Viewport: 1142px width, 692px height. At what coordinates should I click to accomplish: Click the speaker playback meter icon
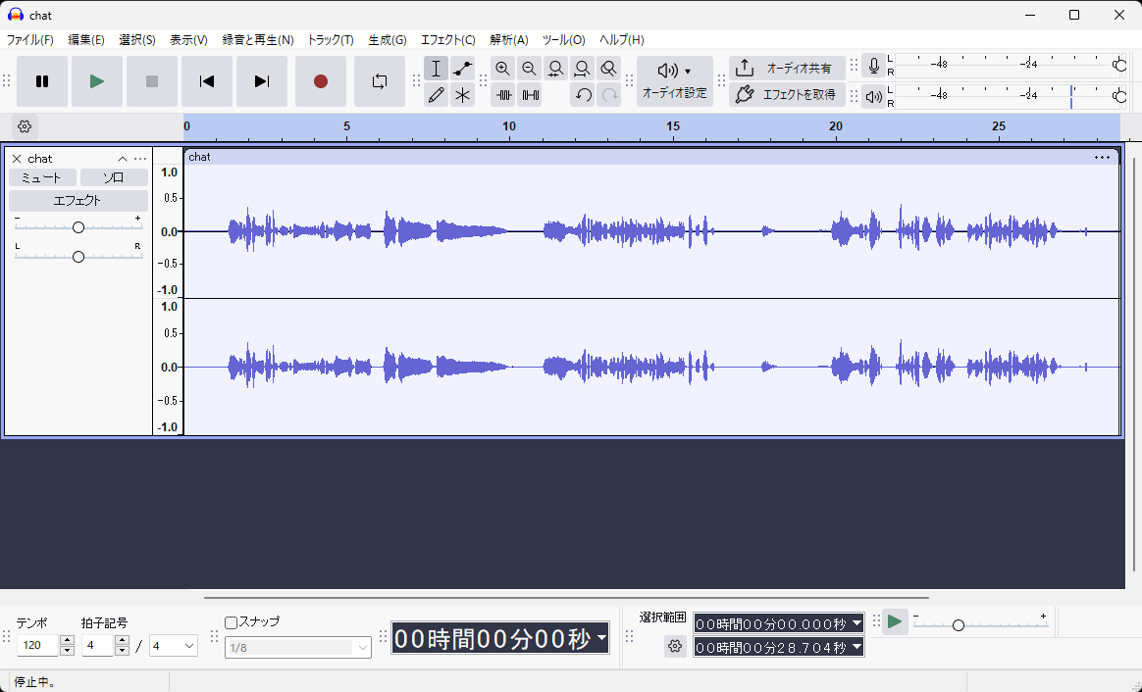pyautogui.click(x=873, y=96)
